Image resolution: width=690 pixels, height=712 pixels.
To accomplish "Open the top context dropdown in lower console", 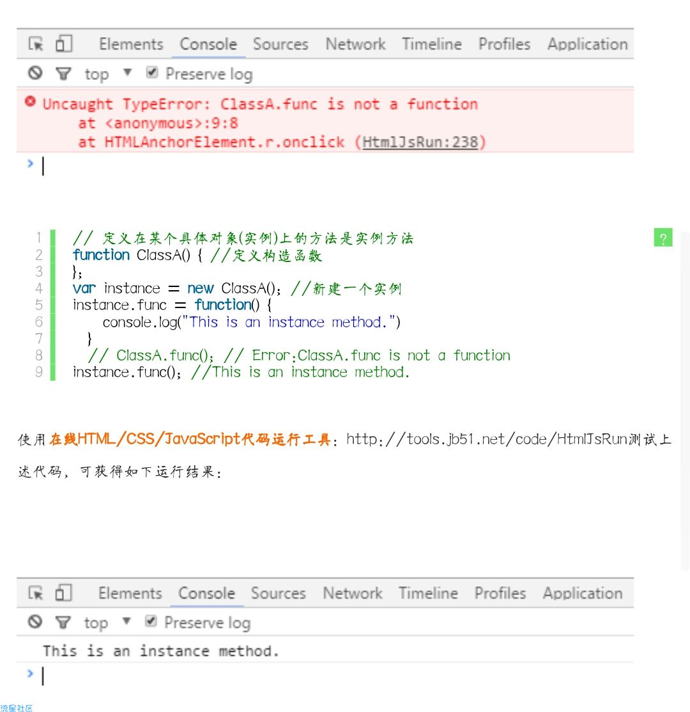I will [107, 622].
